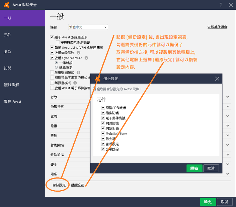
Task: Click the 智能掃描 section label
Action: pyautogui.click(x=57, y=145)
